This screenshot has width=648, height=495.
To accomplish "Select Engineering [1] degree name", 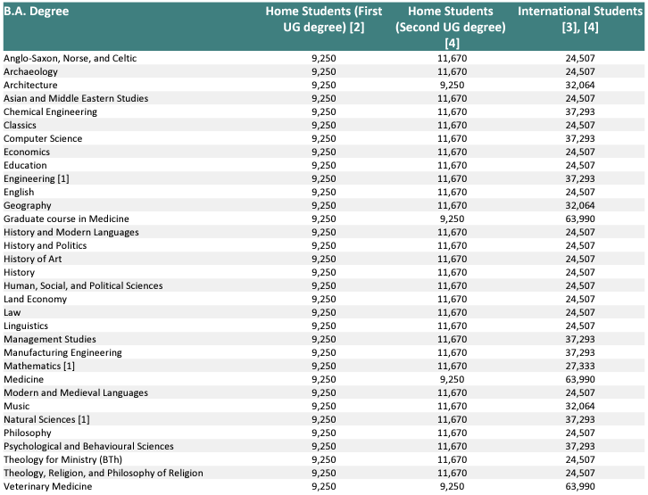I will click(x=37, y=178).
